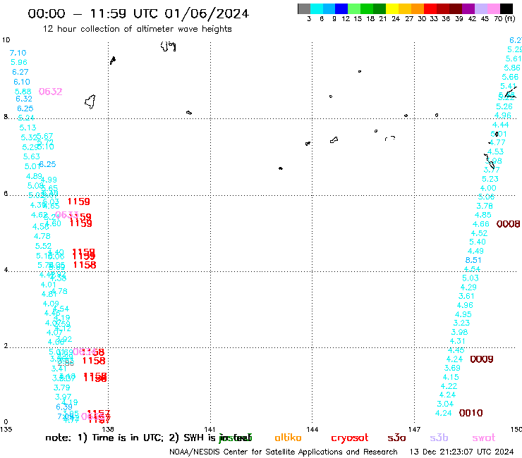Click the wave height value '5.23'
Screen dimensions: 522x458
(490, 179)
